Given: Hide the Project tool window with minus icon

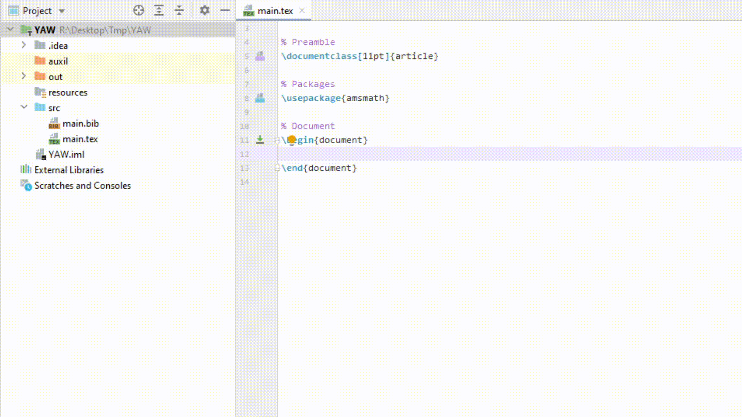Looking at the screenshot, I should [225, 10].
